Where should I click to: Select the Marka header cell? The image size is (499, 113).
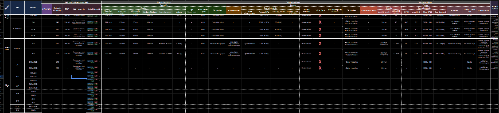(7, 7)
